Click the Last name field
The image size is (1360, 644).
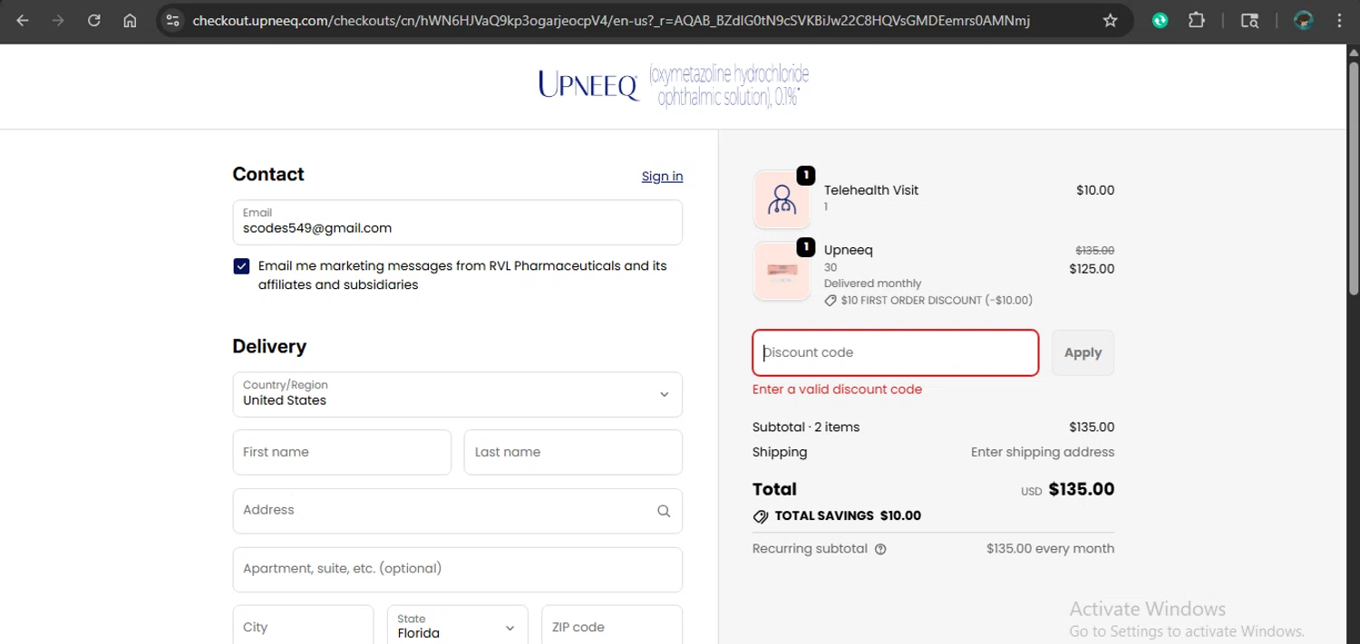[x=573, y=452]
